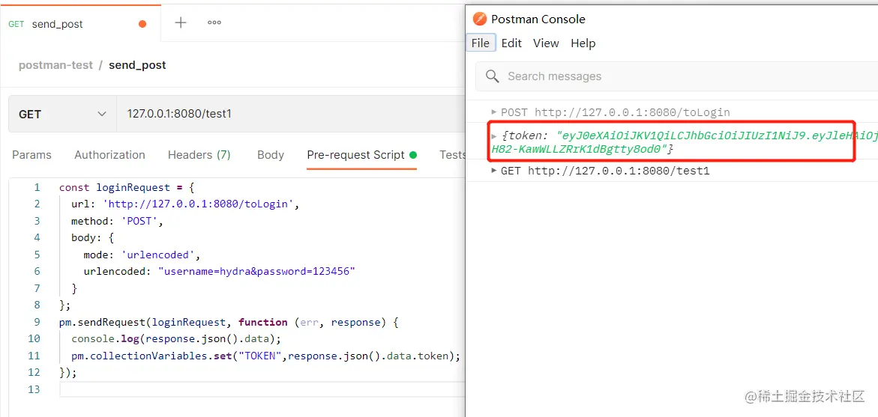The image size is (878, 417).
Task: Click collectionVariables.set line 11
Action: point(265,356)
